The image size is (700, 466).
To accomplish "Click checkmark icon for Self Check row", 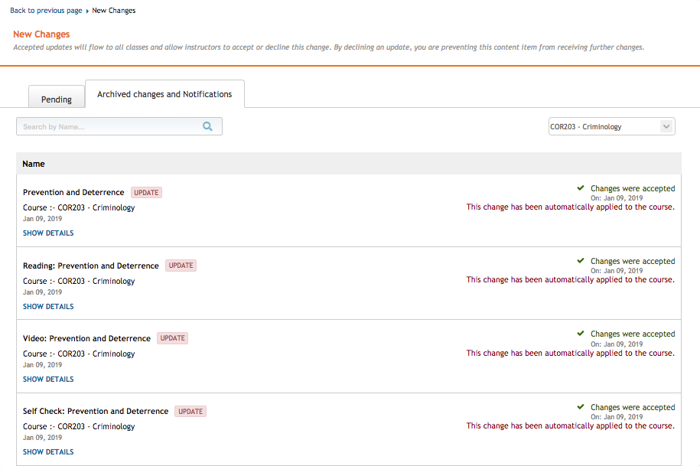I will [x=581, y=407].
